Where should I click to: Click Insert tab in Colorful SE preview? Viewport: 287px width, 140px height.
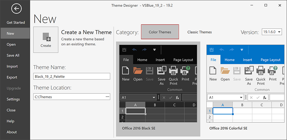[248, 60]
